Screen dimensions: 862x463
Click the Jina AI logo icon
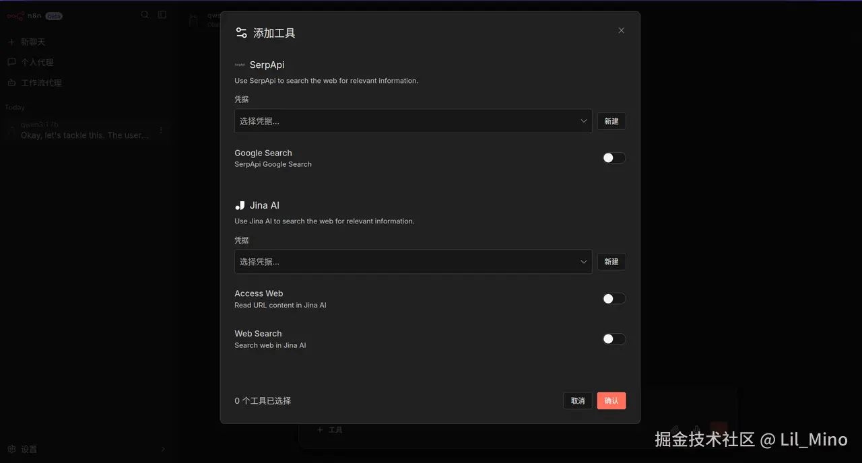click(240, 205)
